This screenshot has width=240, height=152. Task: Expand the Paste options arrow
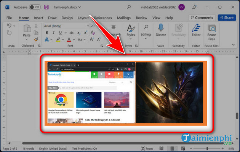pos(27,39)
